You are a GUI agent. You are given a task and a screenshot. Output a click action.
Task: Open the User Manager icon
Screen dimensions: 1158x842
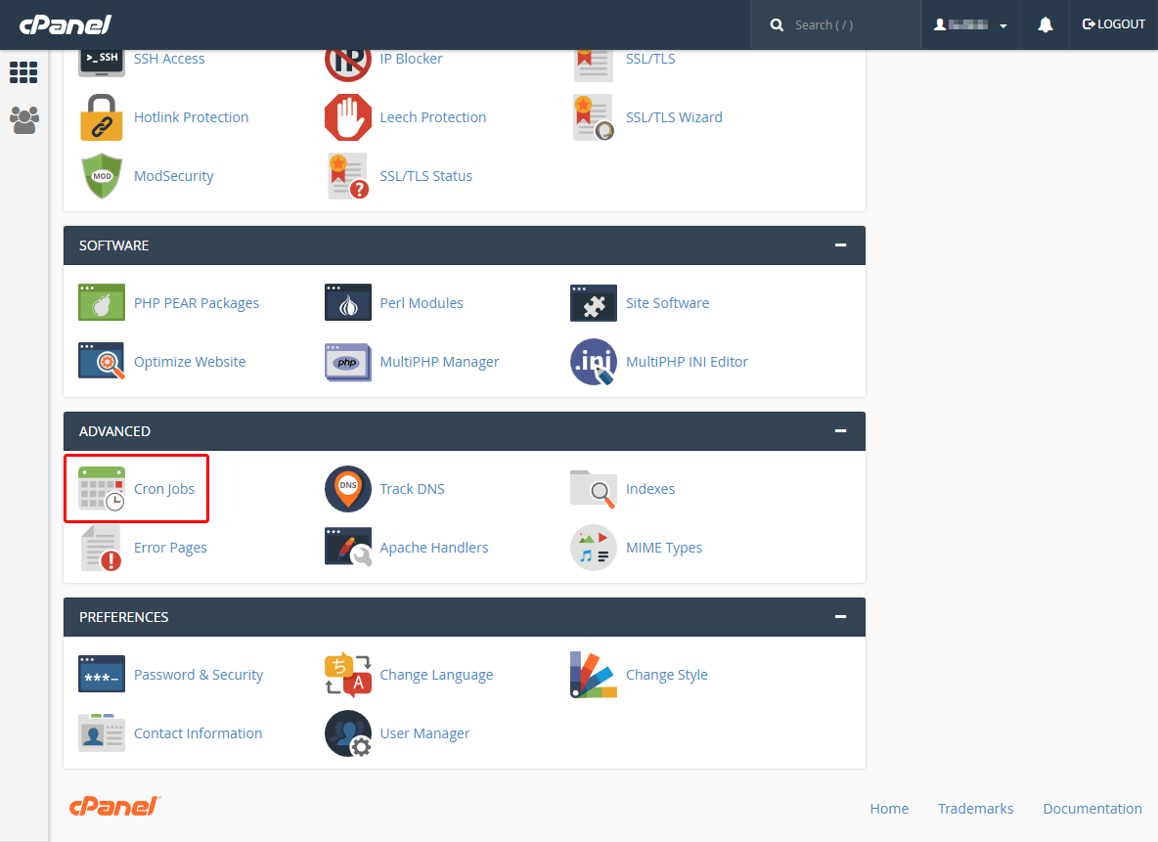coord(348,733)
